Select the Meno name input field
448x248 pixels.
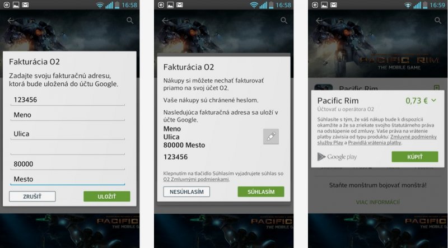pyautogui.click(x=68, y=115)
